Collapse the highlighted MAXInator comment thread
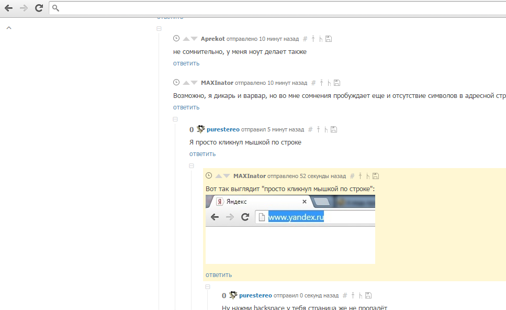The height and width of the screenshot is (310, 506). point(192,166)
